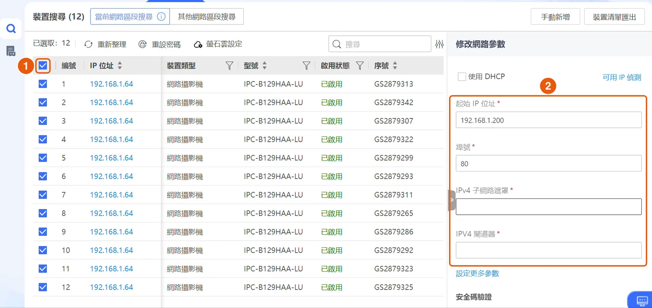Open the search icon in left sidebar
Viewport: 652px width, 308px height.
[x=11, y=29]
